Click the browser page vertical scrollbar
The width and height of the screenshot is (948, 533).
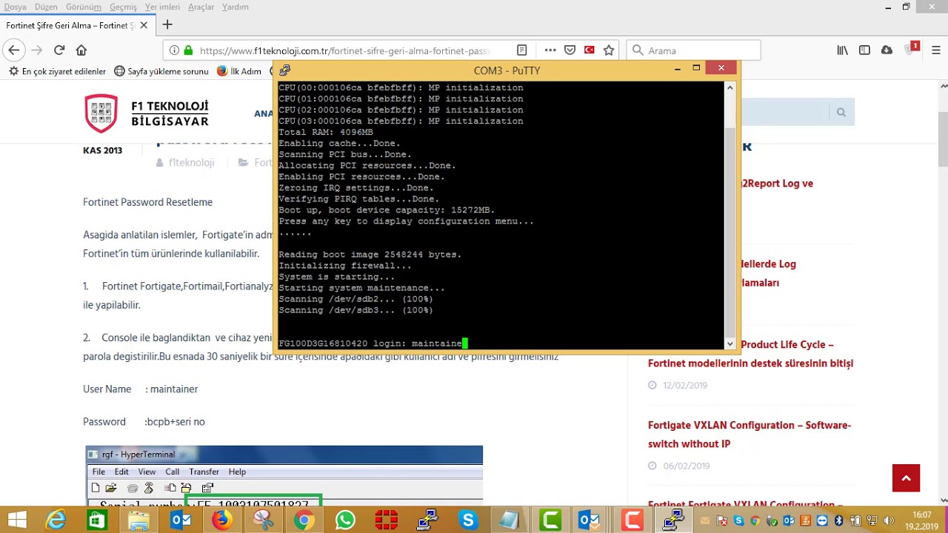(x=942, y=138)
